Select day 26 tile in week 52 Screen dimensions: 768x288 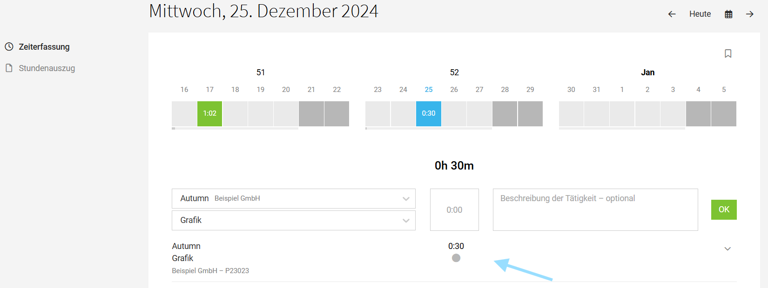tap(454, 113)
